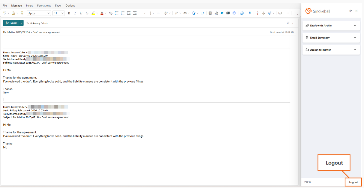The image size is (364, 188).
Task: Click the Smokeball logo in the pane
Action: point(318,11)
